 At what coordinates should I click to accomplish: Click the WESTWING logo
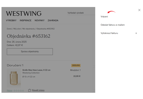coord(24,14)
